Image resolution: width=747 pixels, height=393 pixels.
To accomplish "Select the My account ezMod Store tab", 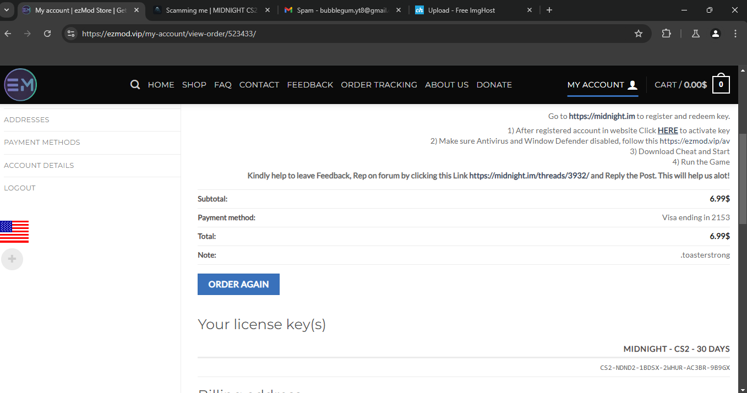I will [81, 10].
